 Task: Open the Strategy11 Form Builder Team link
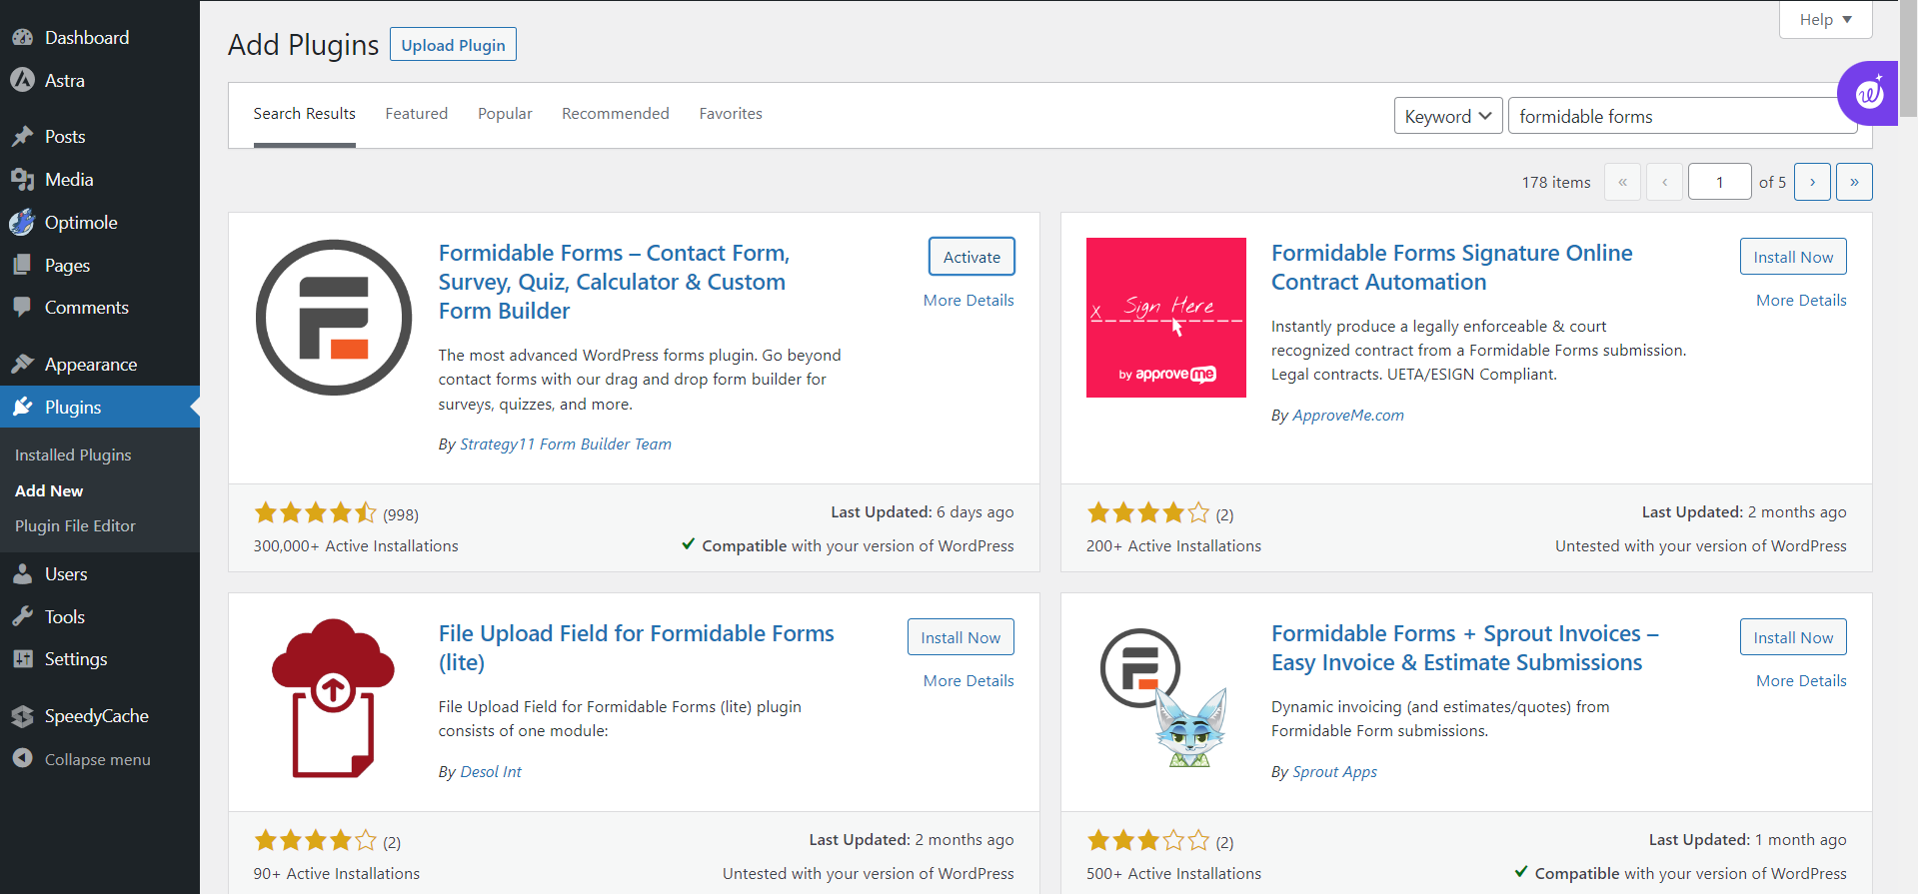565,445
